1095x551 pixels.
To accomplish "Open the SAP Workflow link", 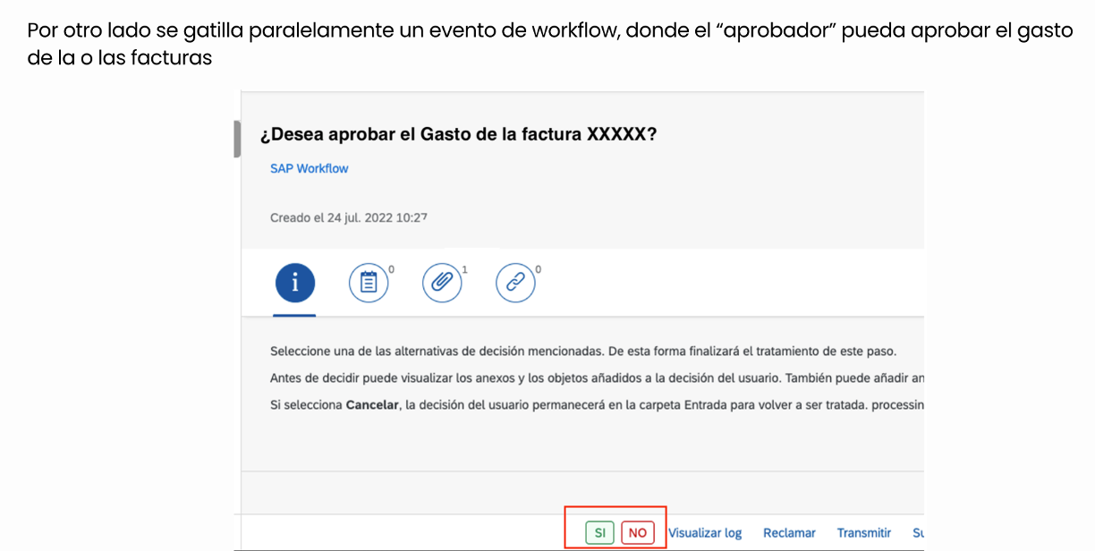I will (309, 168).
